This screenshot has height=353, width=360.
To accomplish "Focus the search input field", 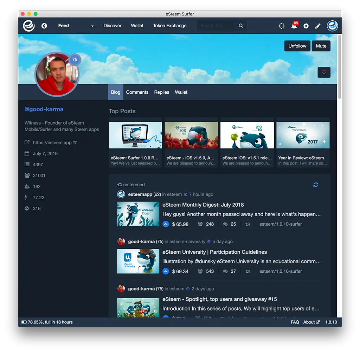I will tap(216, 26).
